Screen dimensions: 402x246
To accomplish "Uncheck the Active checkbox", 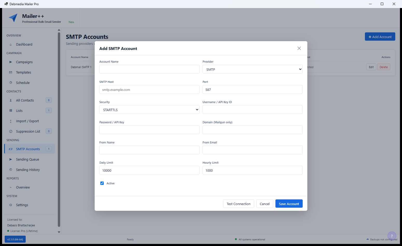I will 102,183.
